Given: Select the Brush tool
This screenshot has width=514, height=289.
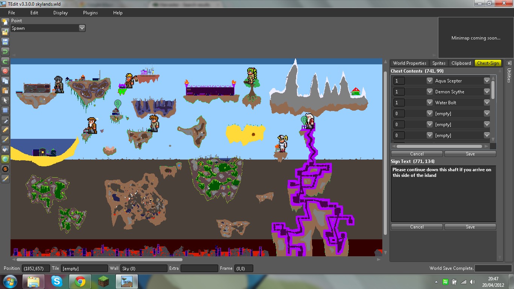Looking at the screenshot, I should (5, 139).
